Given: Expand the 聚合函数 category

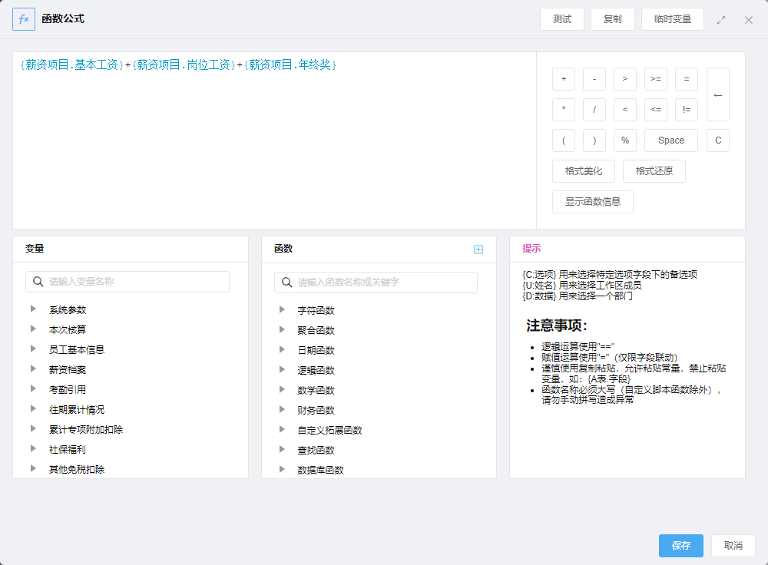Looking at the screenshot, I should [282, 329].
